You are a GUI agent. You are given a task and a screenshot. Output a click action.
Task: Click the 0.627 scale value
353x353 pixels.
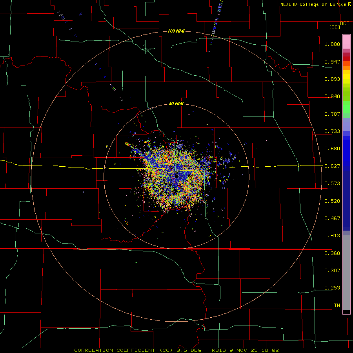click(x=332, y=166)
